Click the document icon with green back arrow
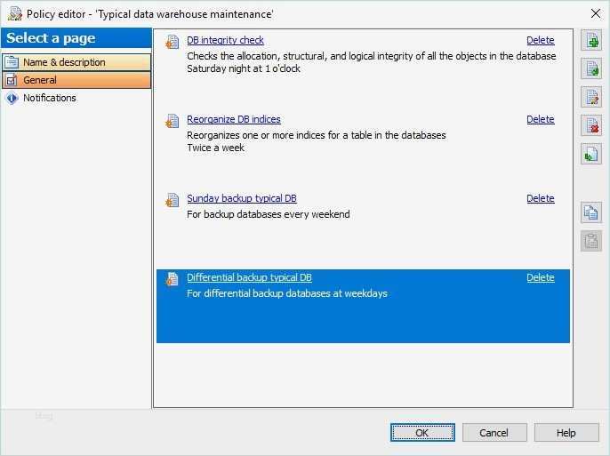Viewport: 610px width, 456px height. [x=591, y=154]
